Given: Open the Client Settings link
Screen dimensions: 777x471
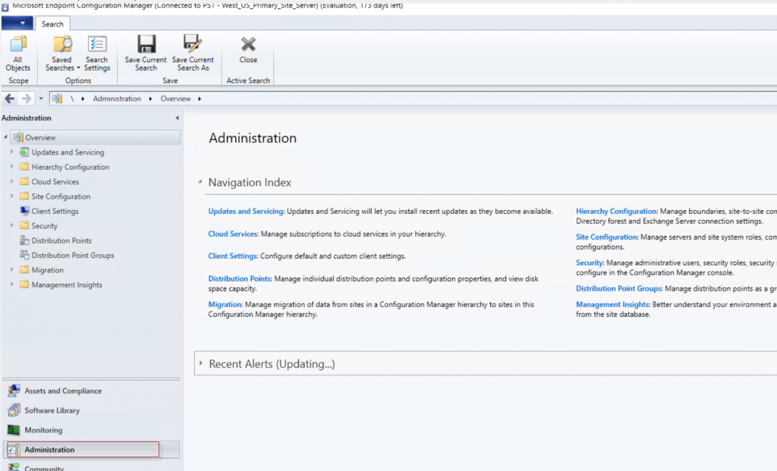Looking at the screenshot, I should (x=233, y=256).
